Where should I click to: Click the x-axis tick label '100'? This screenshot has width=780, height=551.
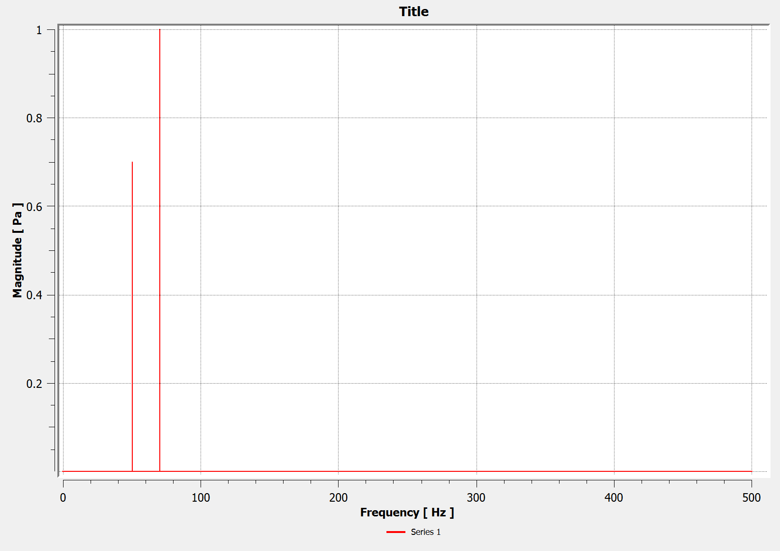pyautogui.click(x=201, y=498)
